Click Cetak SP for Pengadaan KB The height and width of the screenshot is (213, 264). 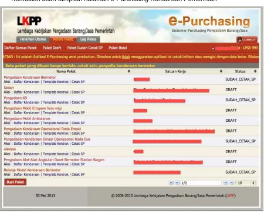click(x=78, y=102)
